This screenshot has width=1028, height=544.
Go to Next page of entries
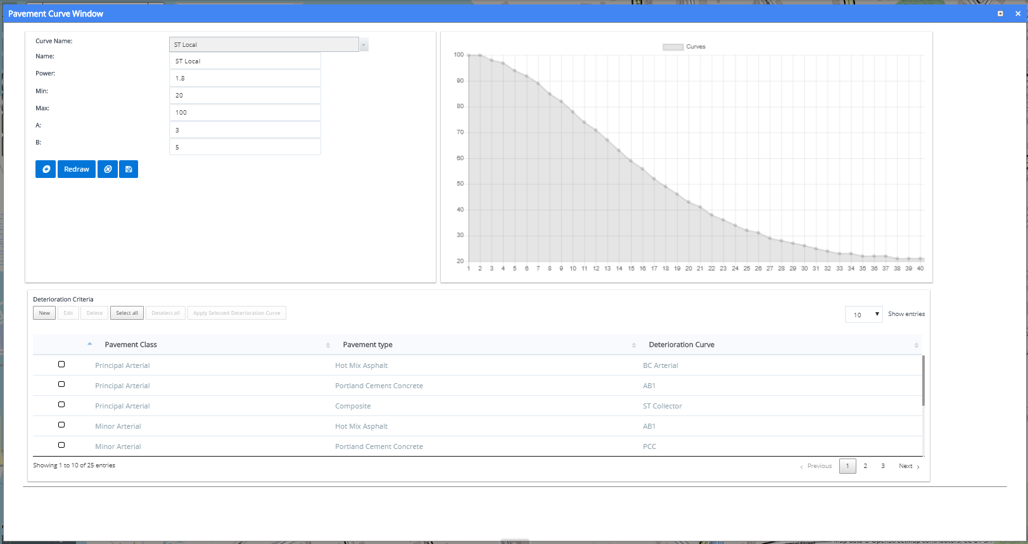908,466
